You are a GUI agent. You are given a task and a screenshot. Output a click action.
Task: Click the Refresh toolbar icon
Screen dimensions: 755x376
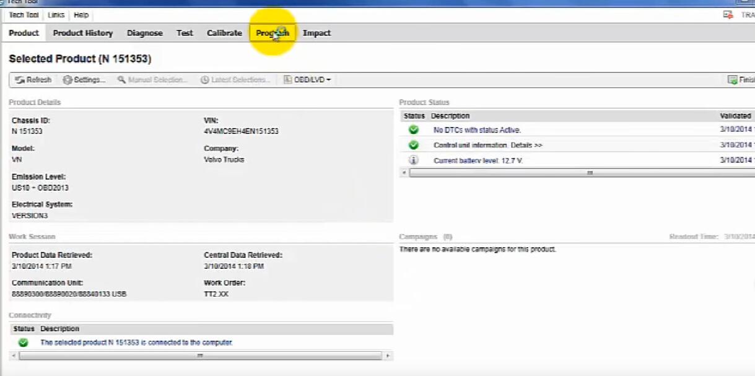[x=19, y=80]
